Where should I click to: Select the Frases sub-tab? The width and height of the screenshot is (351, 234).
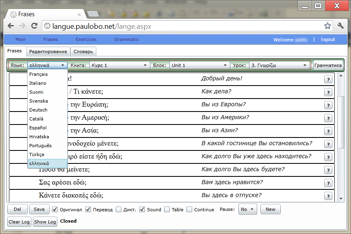click(15, 51)
